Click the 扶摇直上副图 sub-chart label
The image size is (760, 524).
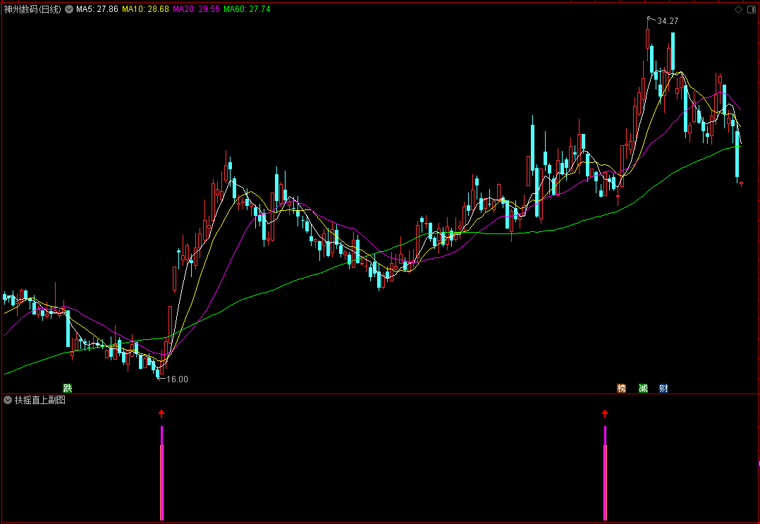(x=39, y=400)
